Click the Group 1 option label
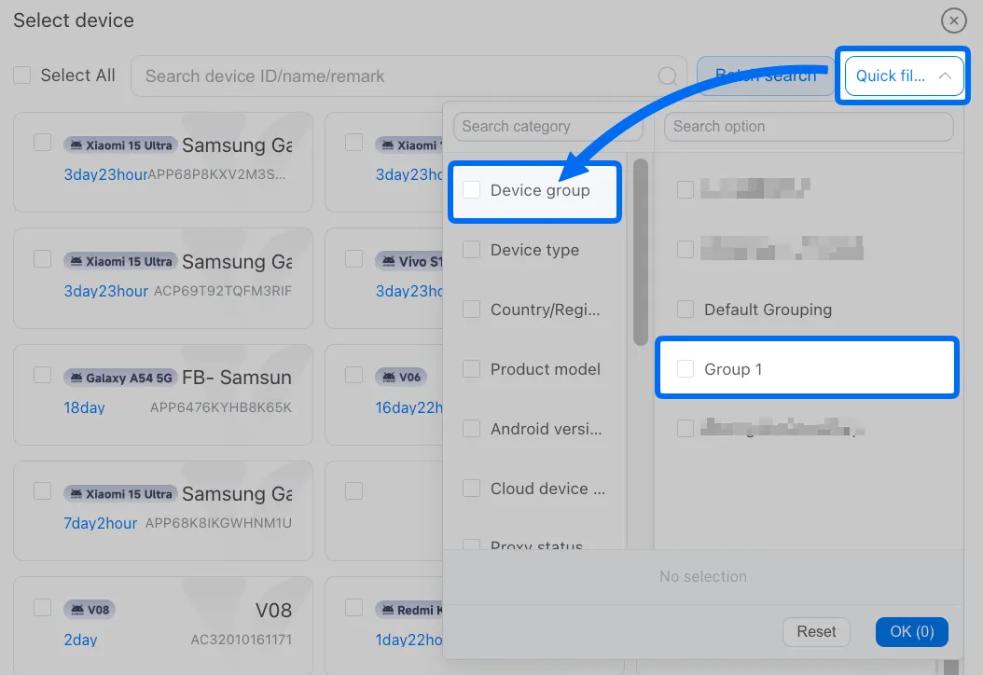Screen dimensions: 983x675 click(x=733, y=369)
